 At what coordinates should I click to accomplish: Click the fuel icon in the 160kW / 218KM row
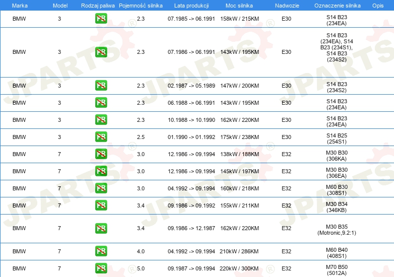[x=101, y=188]
